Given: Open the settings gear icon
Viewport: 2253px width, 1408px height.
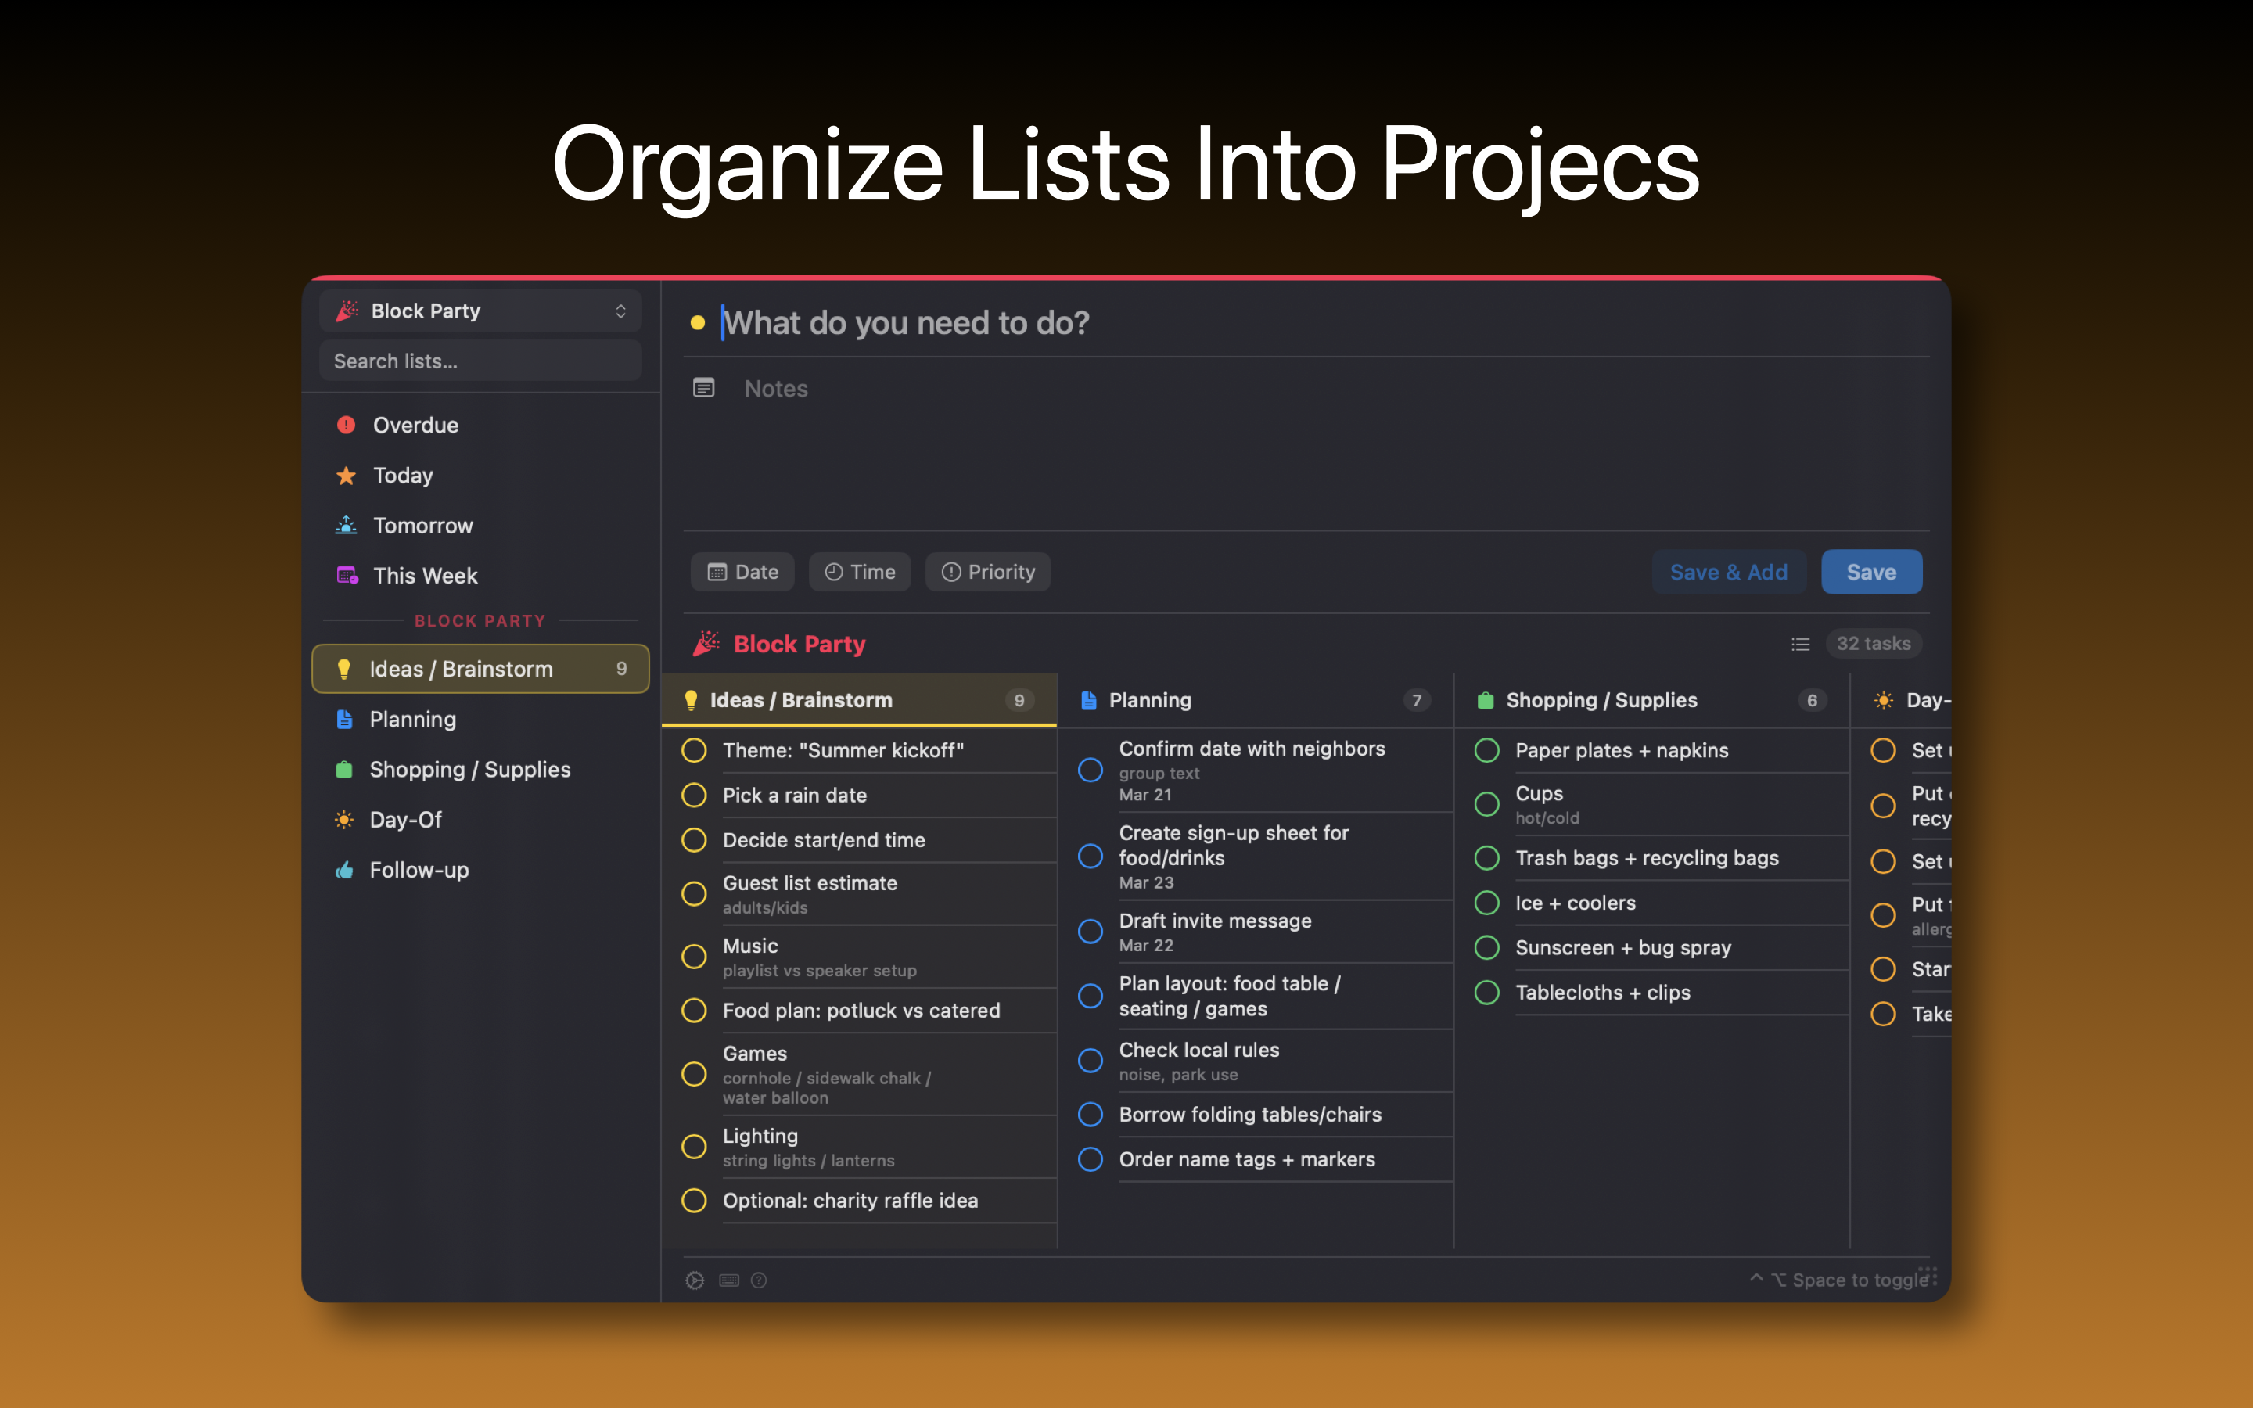Looking at the screenshot, I should point(695,1280).
